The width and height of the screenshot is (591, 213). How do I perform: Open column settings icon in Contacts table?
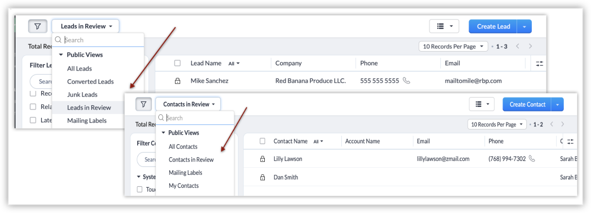(x=570, y=142)
